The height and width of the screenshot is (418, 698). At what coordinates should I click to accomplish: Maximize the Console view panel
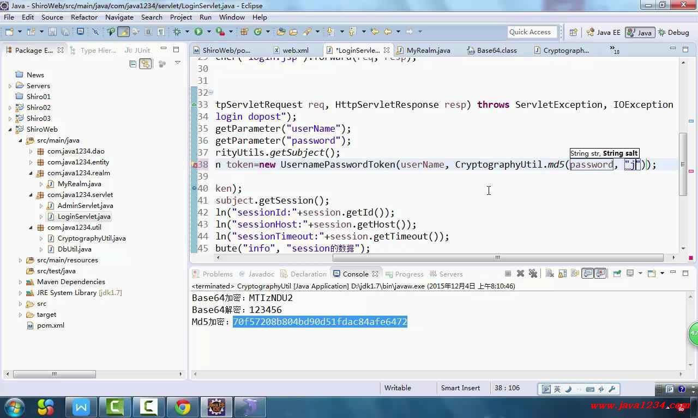(x=685, y=273)
